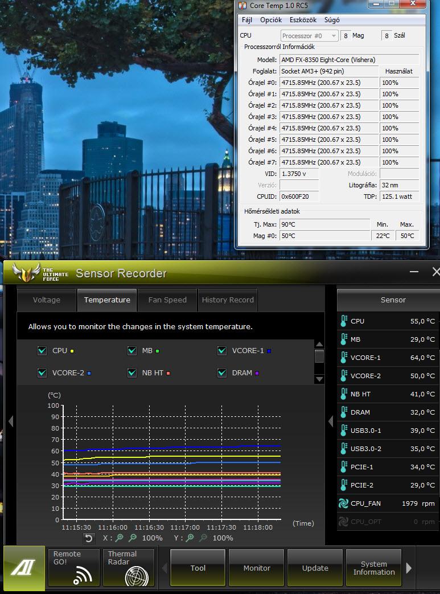Click the checkbox list scrollbar thumb

coord(319,356)
